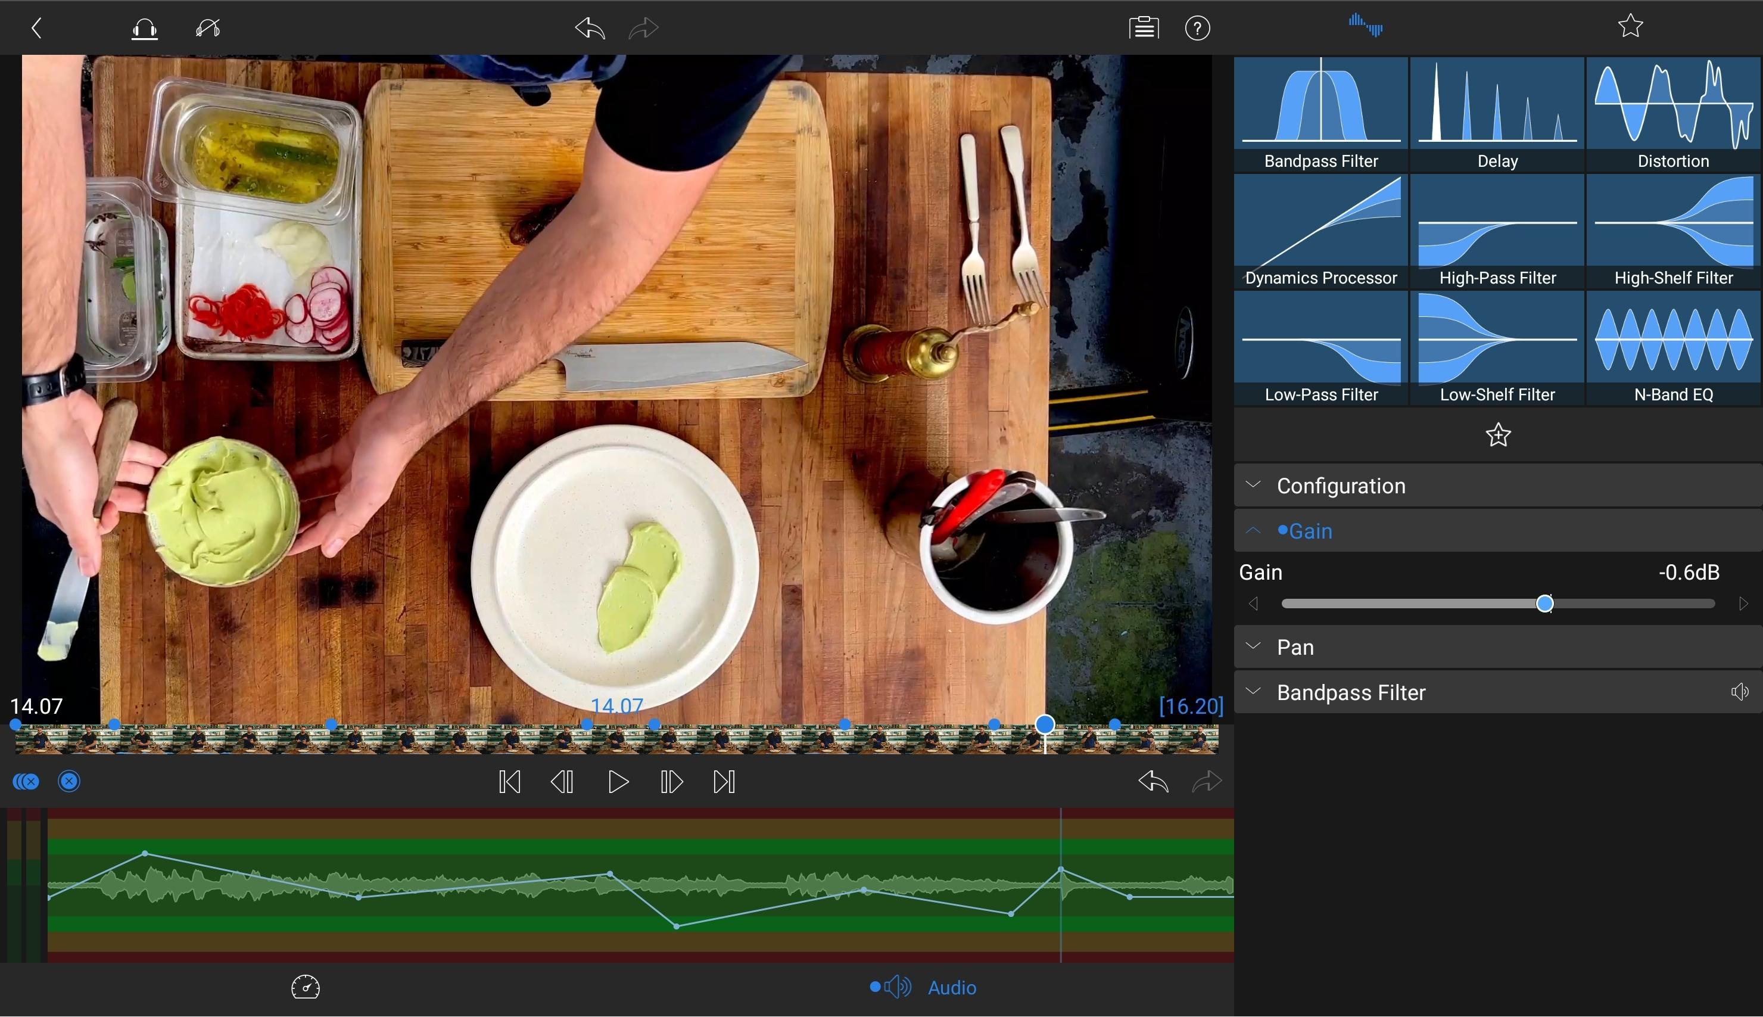Open the speed gauge tab

click(x=305, y=987)
